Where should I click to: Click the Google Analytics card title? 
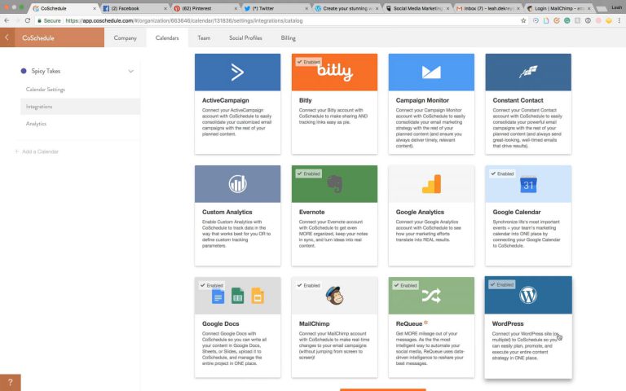[420, 212]
